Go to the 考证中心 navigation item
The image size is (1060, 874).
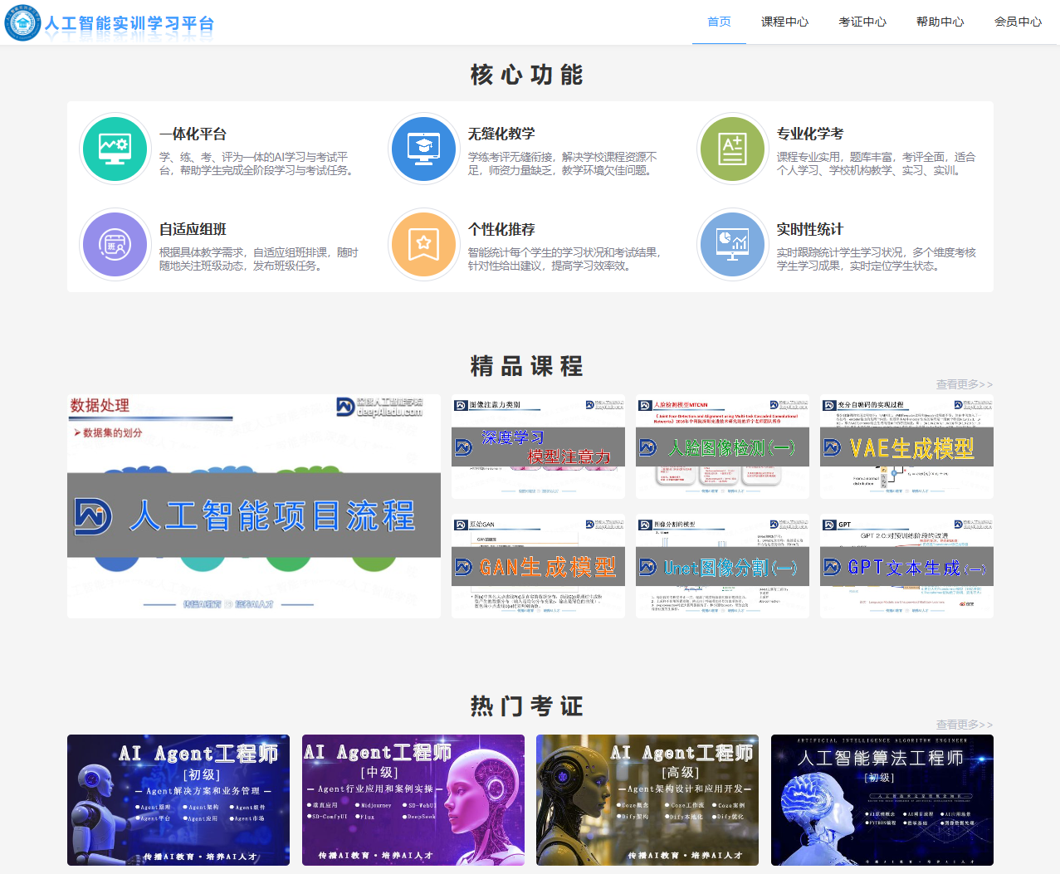tap(862, 22)
